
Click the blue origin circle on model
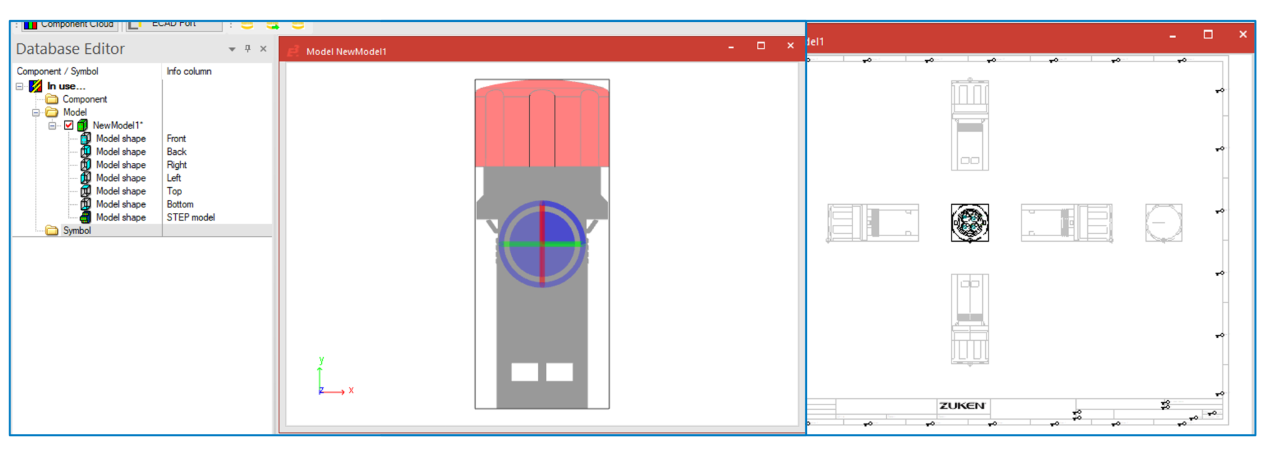(542, 244)
